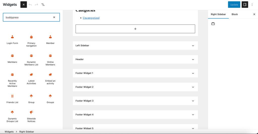This screenshot has width=258, height=134.
Task: Insert the Member block
Action: [50, 40]
